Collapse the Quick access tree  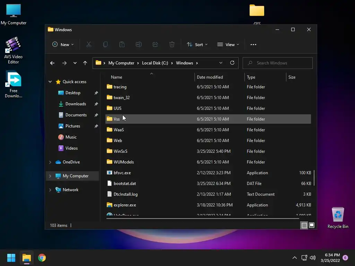50,82
